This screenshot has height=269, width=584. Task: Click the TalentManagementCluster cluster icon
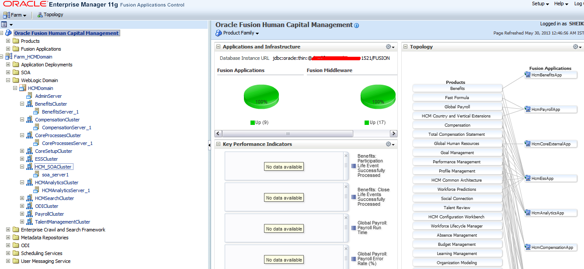click(x=30, y=222)
